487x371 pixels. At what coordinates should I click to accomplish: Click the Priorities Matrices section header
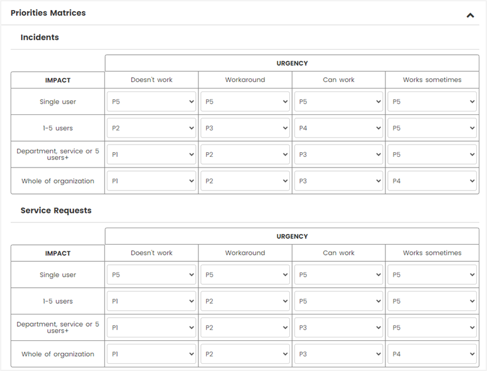click(48, 13)
